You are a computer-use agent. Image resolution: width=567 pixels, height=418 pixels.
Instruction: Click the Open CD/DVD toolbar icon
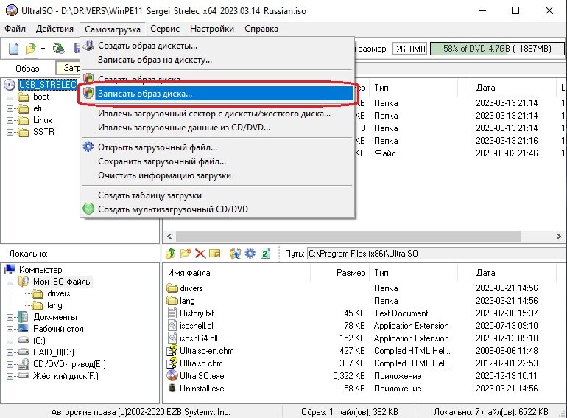59,48
